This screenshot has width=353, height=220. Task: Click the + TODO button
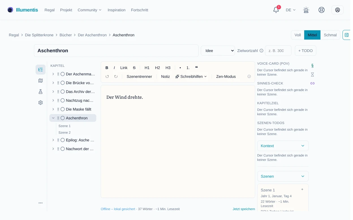click(305, 51)
